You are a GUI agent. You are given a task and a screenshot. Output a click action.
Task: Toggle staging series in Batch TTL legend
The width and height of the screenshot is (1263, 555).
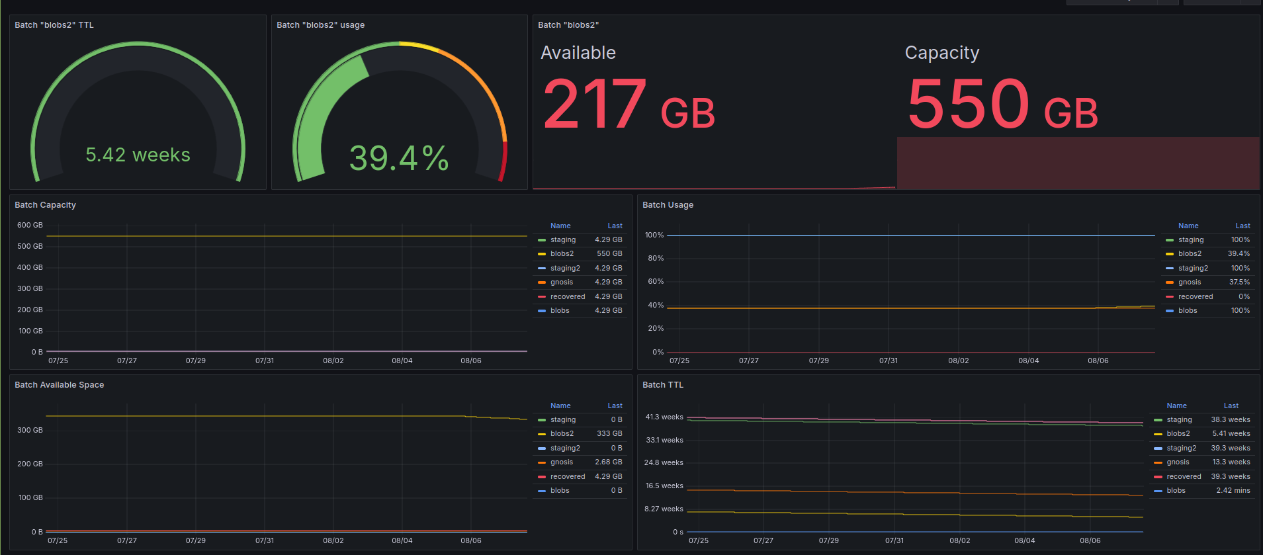tap(1180, 420)
